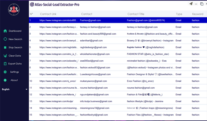Screen dimensions: 207x121
Task: Click the target logo beside the app title
Action: coord(32,4)
